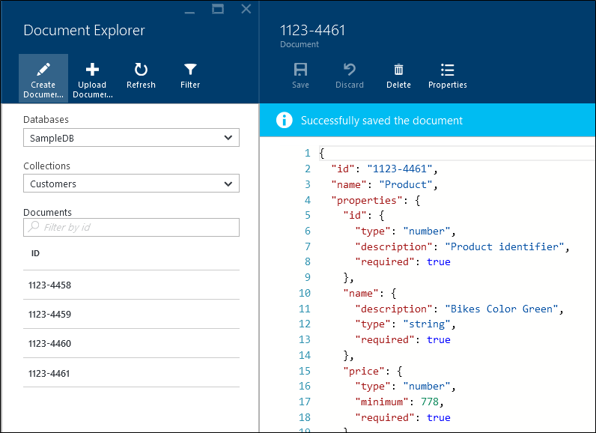The height and width of the screenshot is (433, 596).
Task: Click the Document Explorer blade title
Action: (x=84, y=31)
